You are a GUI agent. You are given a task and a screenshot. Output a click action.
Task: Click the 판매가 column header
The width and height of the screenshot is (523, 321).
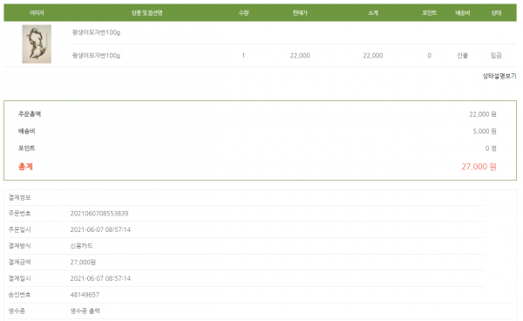[300, 13]
